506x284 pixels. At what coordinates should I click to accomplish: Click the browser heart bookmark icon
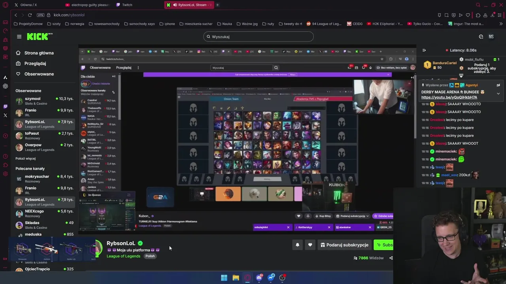[468, 15]
